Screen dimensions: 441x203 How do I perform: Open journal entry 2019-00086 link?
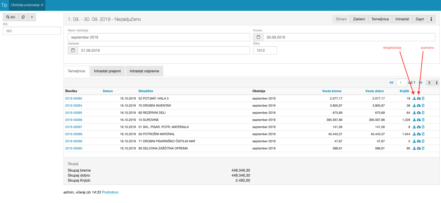click(x=73, y=120)
